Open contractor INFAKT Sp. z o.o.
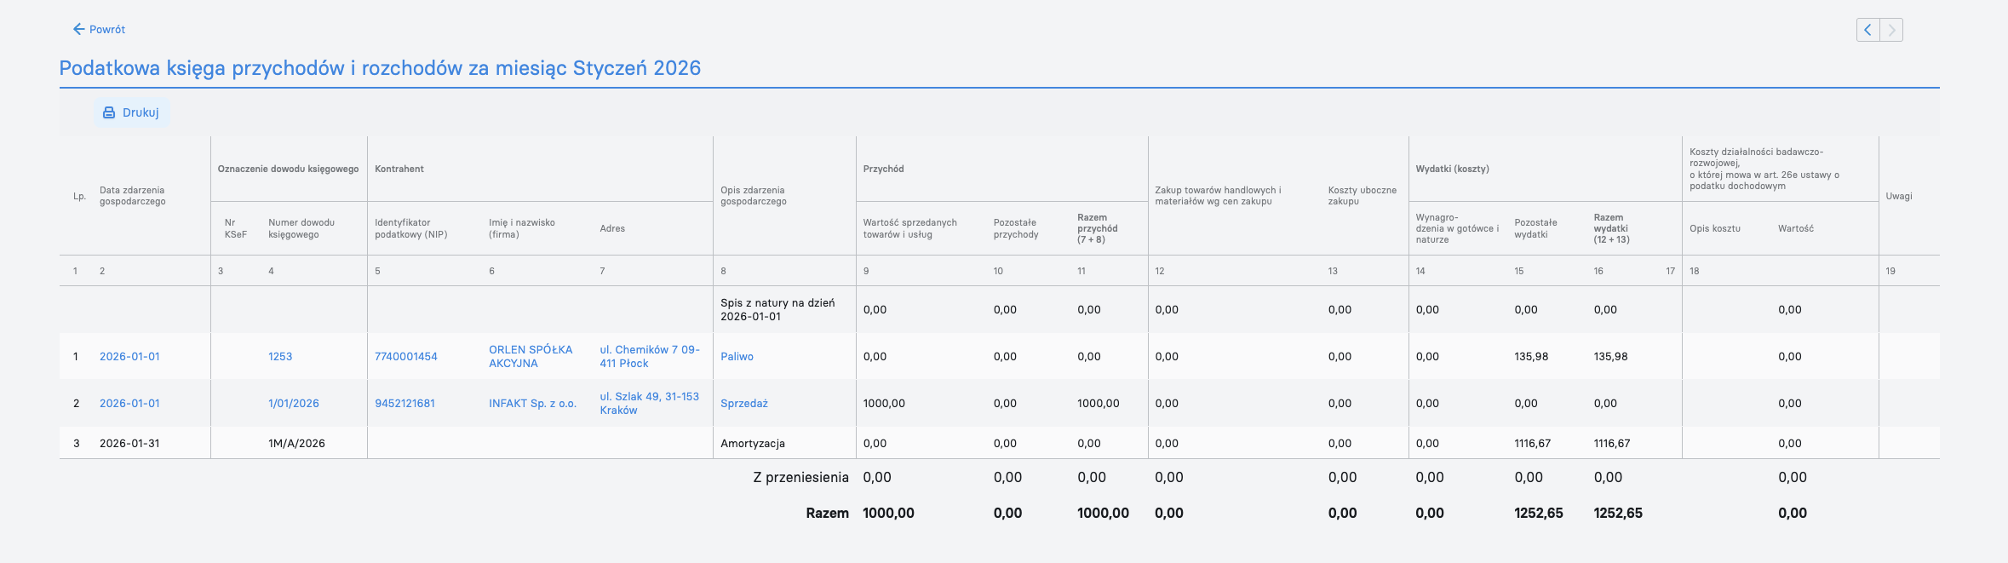 click(532, 404)
